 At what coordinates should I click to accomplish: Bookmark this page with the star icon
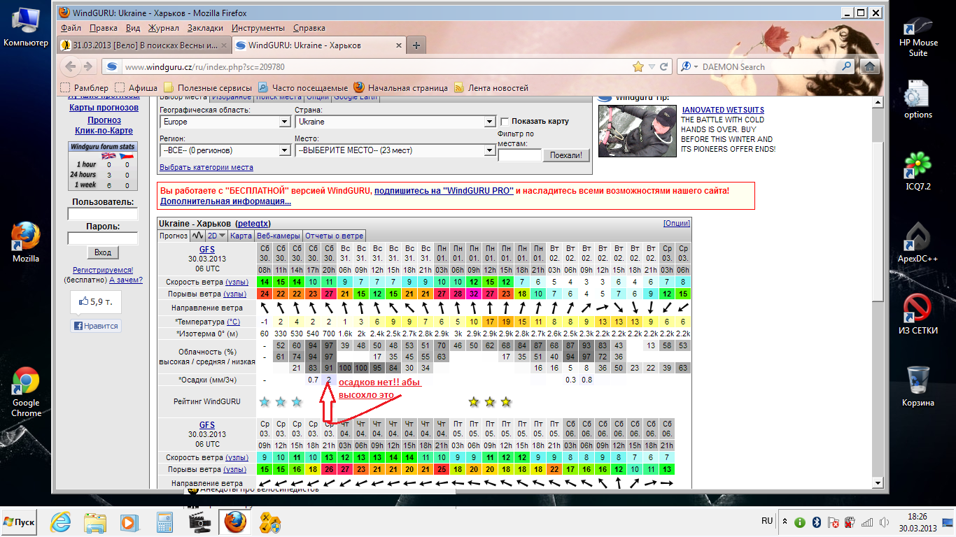(638, 66)
